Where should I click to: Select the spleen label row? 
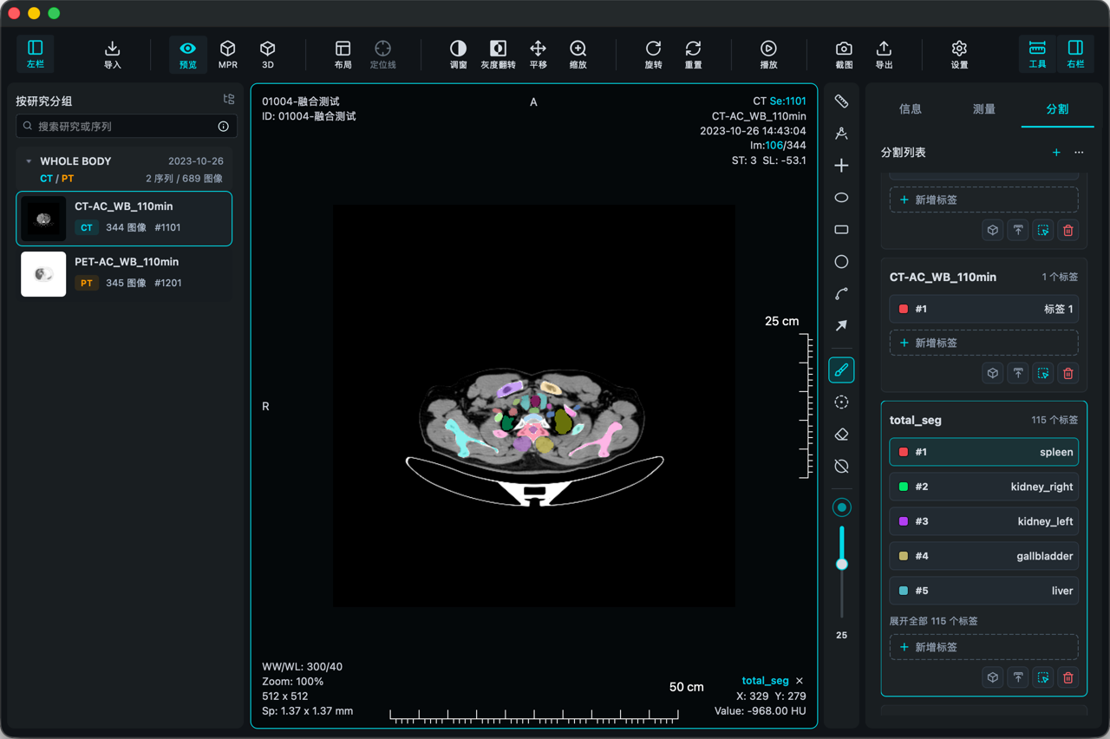click(984, 452)
